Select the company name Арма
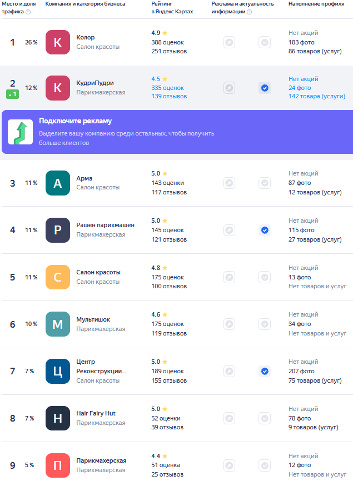The width and height of the screenshot is (353, 486). pos(84,178)
